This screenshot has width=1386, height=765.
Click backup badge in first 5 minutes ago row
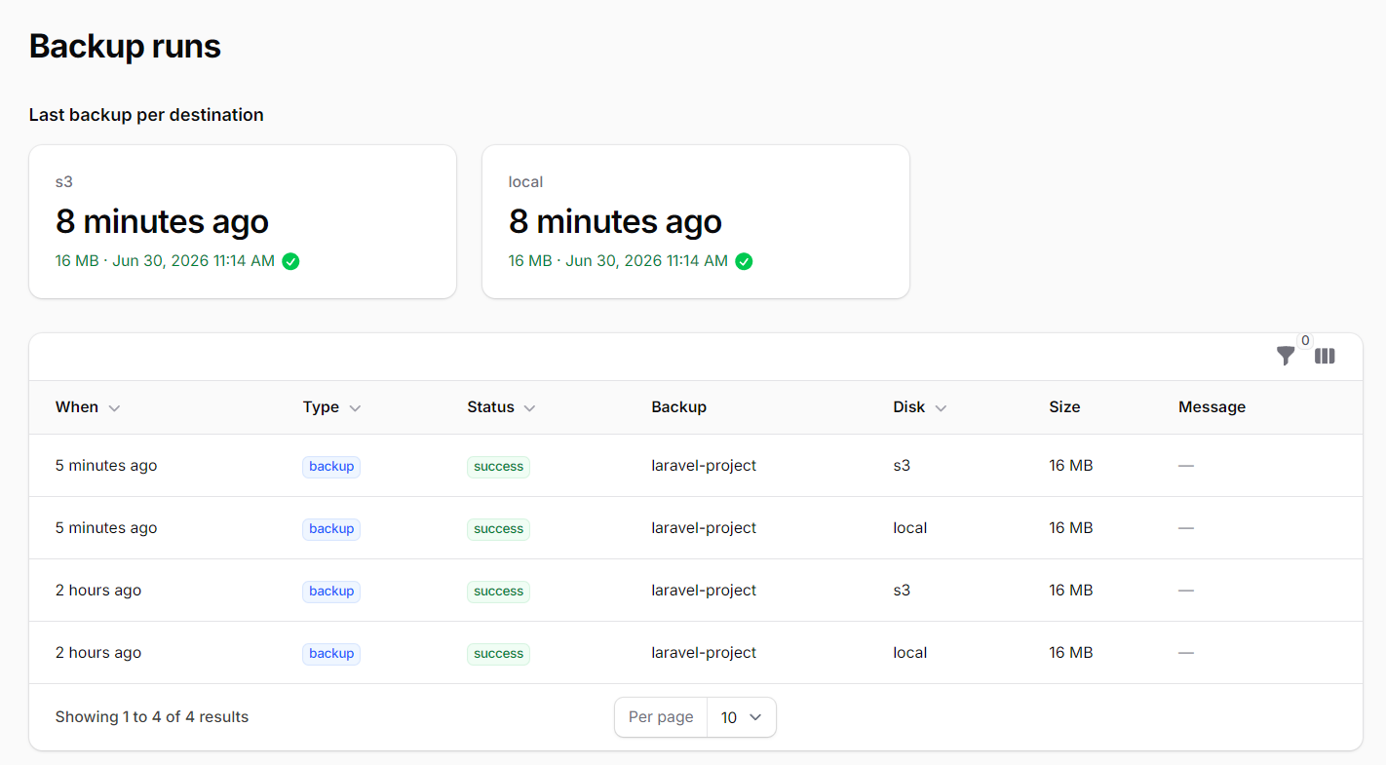coord(331,467)
